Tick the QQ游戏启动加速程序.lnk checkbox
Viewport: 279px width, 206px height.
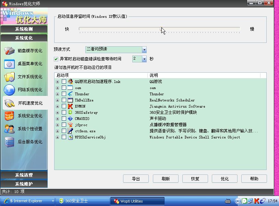point(64,82)
